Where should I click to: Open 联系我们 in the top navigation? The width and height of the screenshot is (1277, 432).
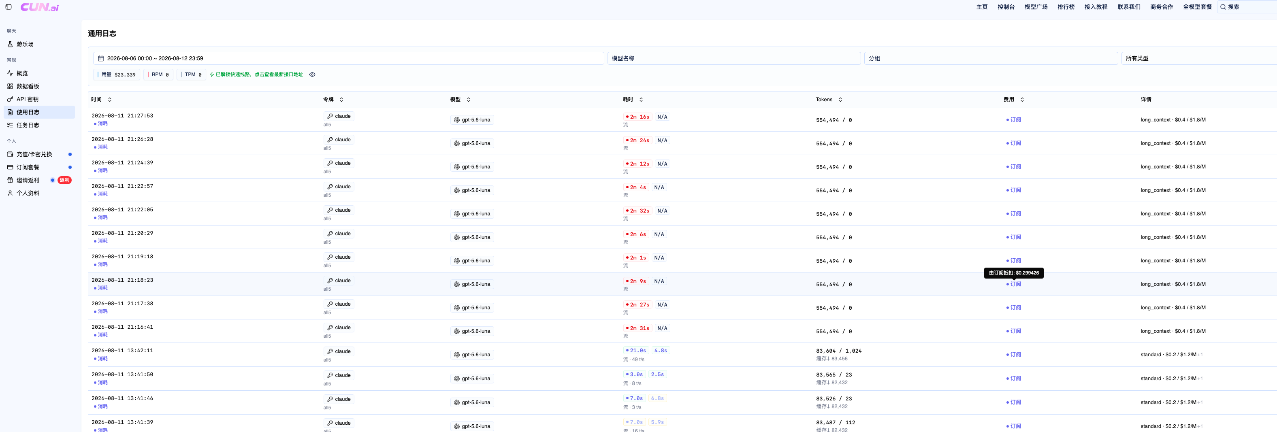pyautogui.click(x=1129, y=7)
